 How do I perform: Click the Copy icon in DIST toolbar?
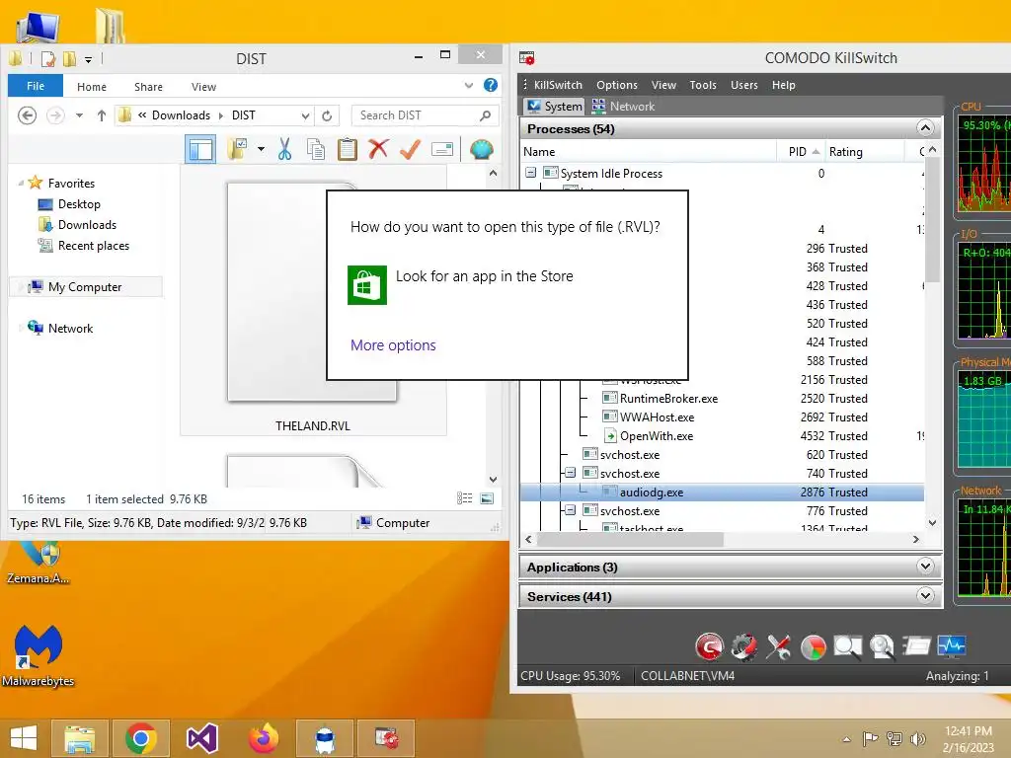[x=316, y=150]
